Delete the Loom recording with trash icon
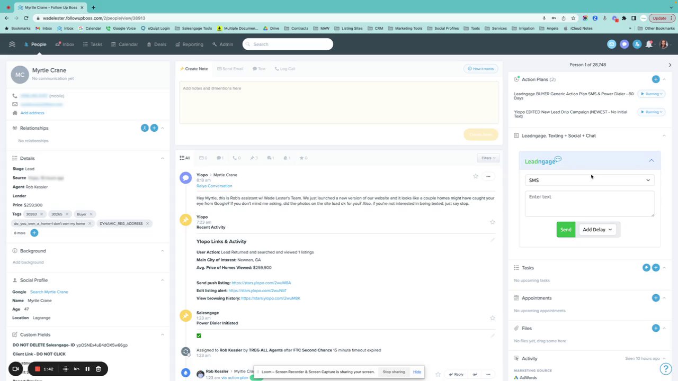Screen dimensions: 678x381 (x=99, y=369)
